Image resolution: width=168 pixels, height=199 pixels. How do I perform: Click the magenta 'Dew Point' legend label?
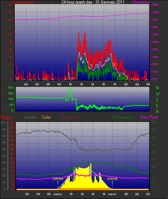coord(149,117)
